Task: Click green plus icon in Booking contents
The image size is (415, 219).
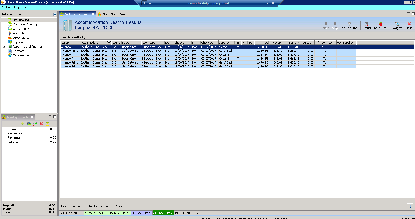Action: pos(22,124)
